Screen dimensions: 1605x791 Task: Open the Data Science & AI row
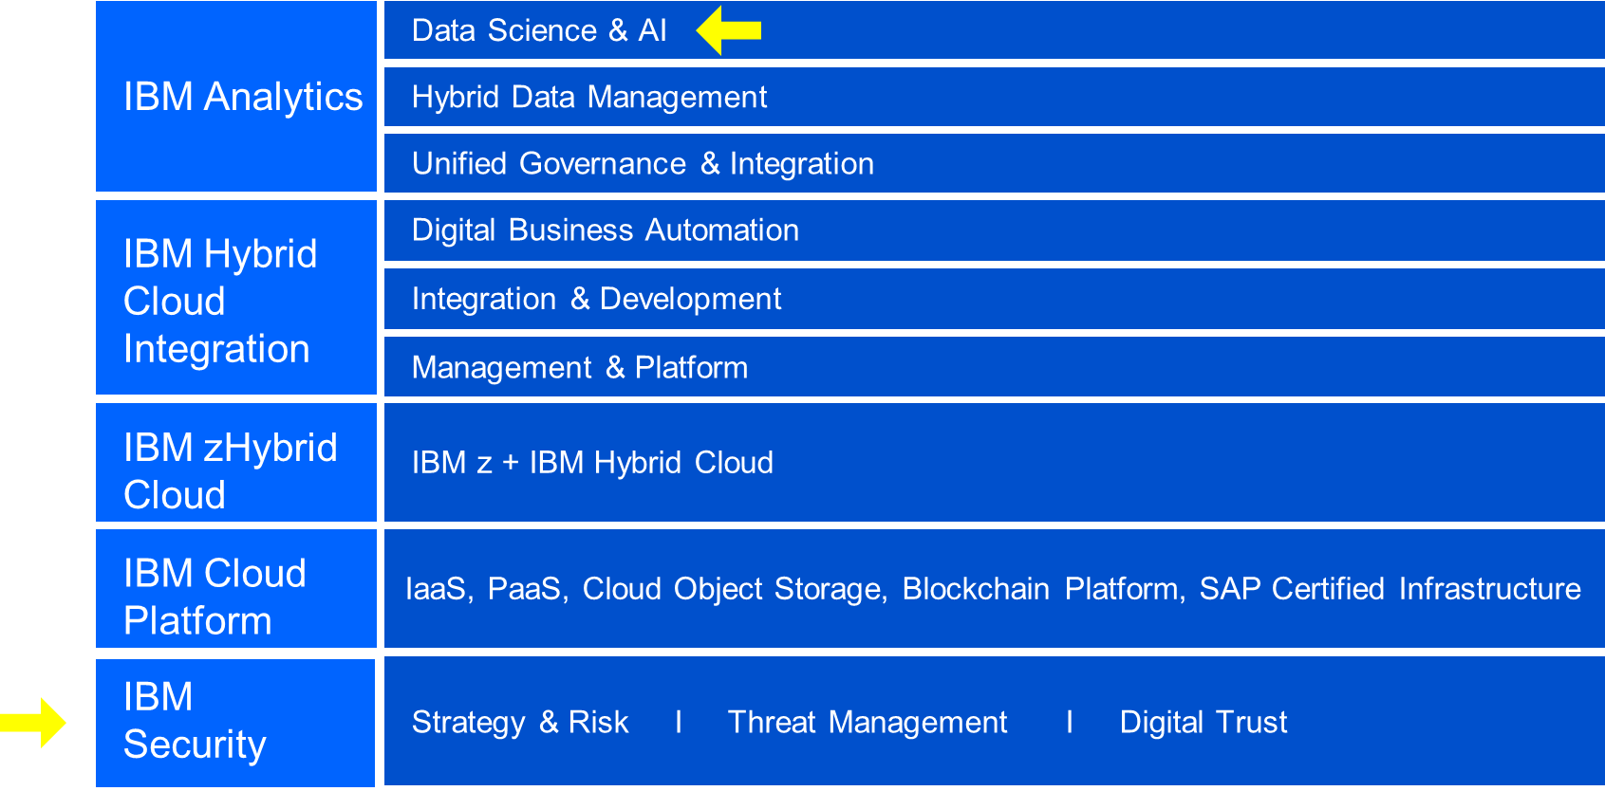pos(994,30)
